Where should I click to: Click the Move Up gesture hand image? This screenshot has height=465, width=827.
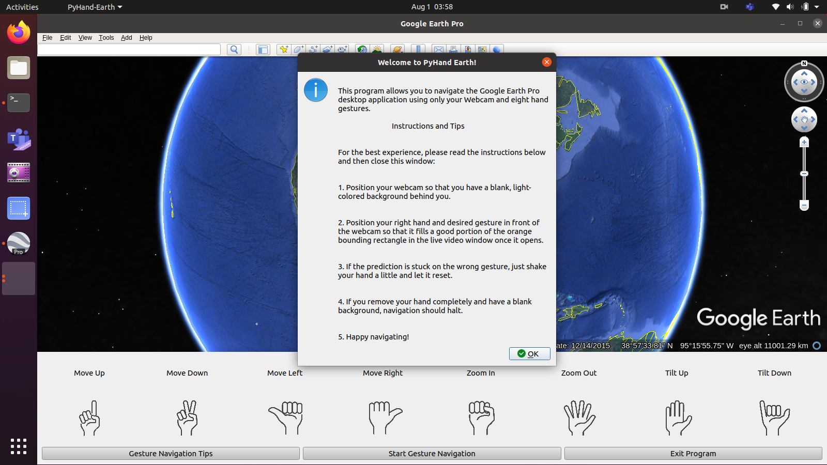click(89, 417)
